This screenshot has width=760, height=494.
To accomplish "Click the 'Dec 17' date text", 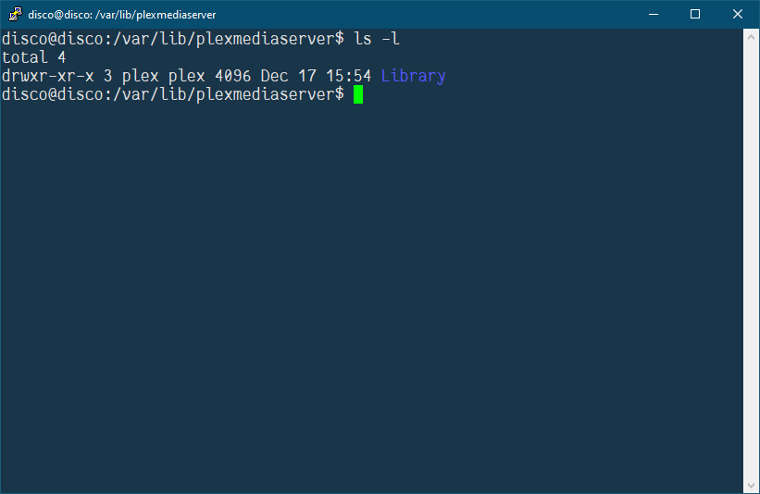I will coord(289,76).
